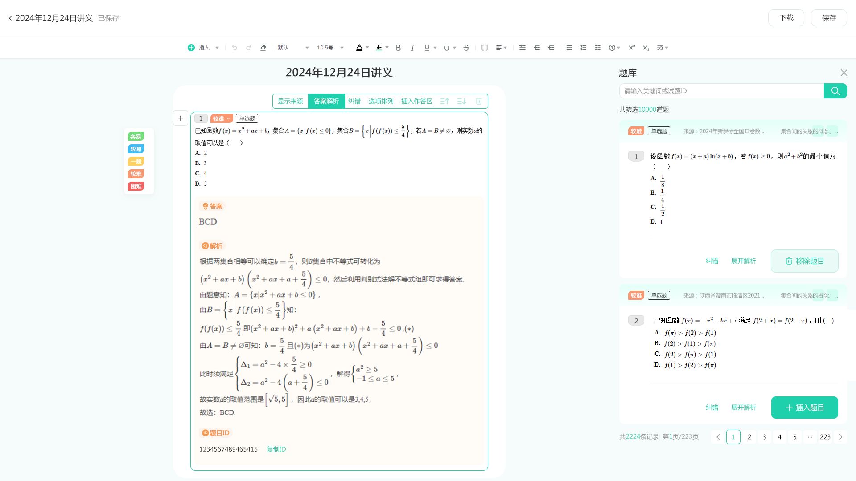Apply italic formatting

pos(412,48)
